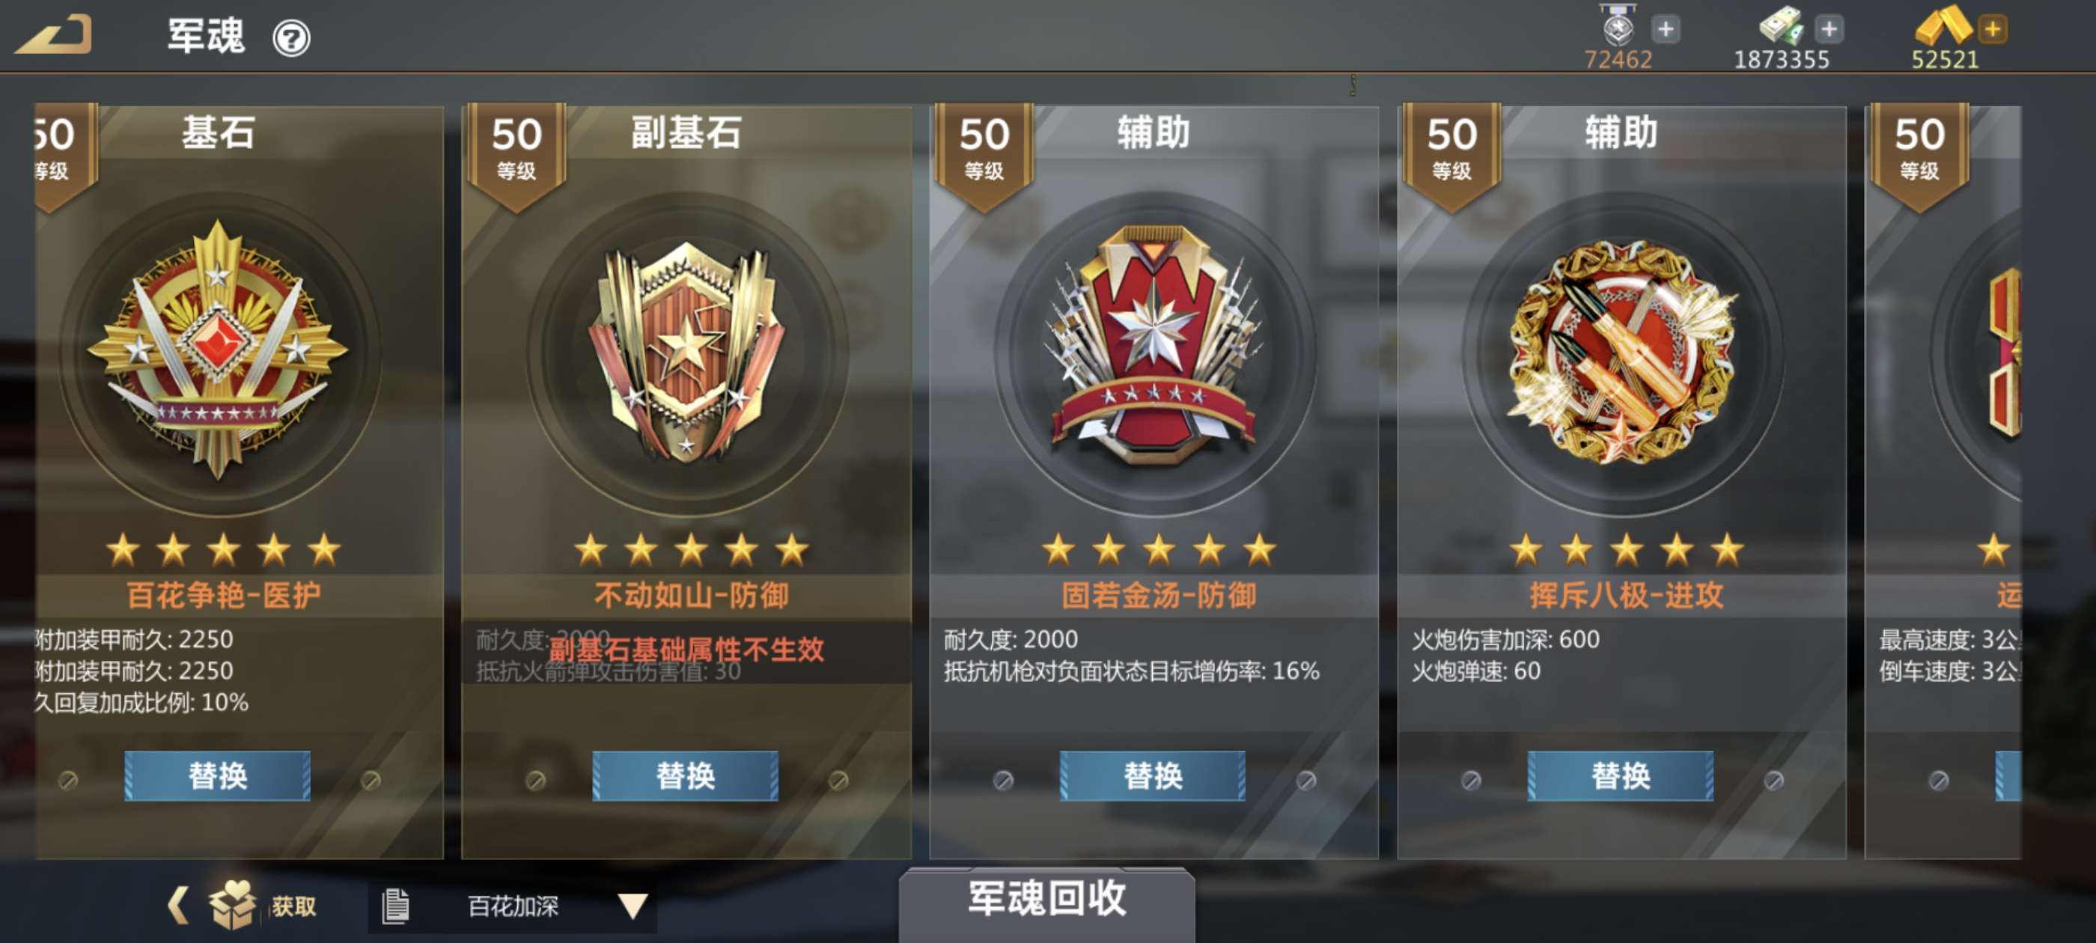Open the 军魂回收 tab
This screenshot has width=2096, height=943.
point(1047,900)
